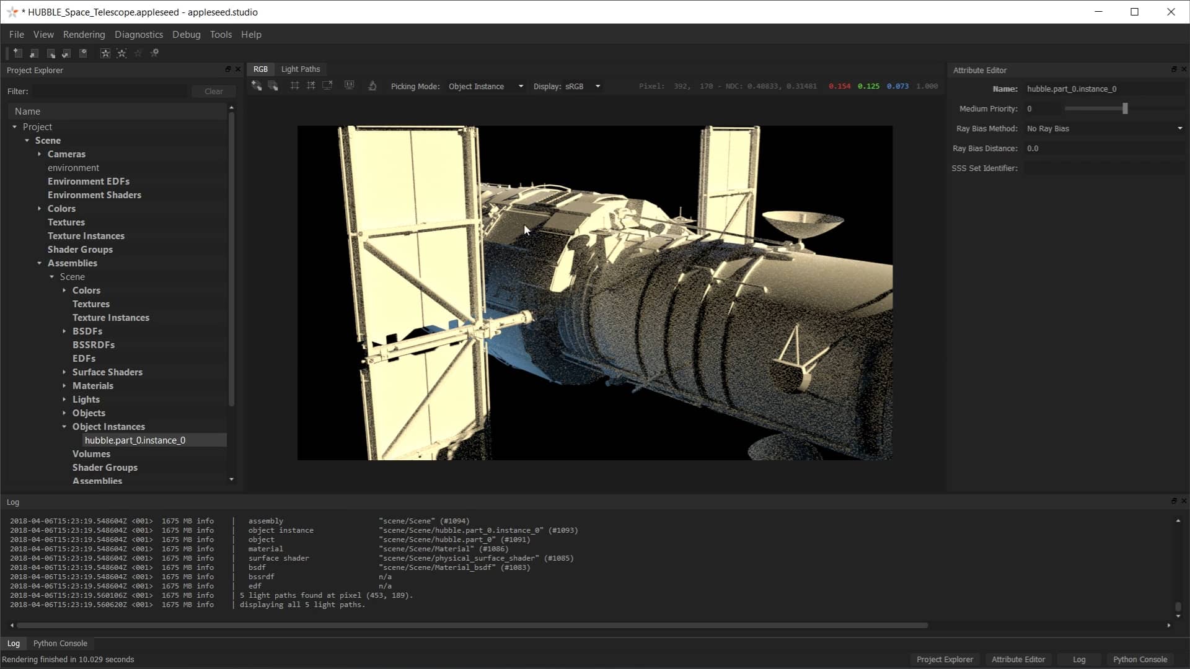Open the Tools menu
Screen dimensions: 1190x669
[x=221, y=35]
